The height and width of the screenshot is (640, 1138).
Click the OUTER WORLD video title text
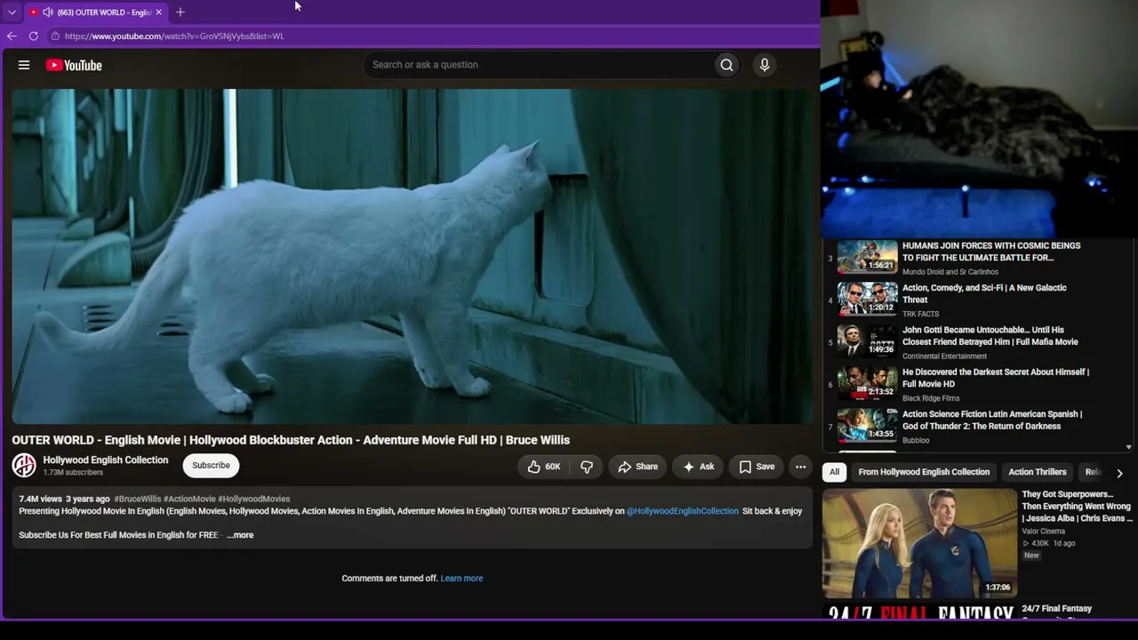click(x=291, y=440)
